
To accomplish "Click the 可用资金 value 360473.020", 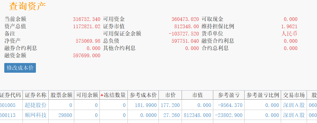I will tap(185, 19).
